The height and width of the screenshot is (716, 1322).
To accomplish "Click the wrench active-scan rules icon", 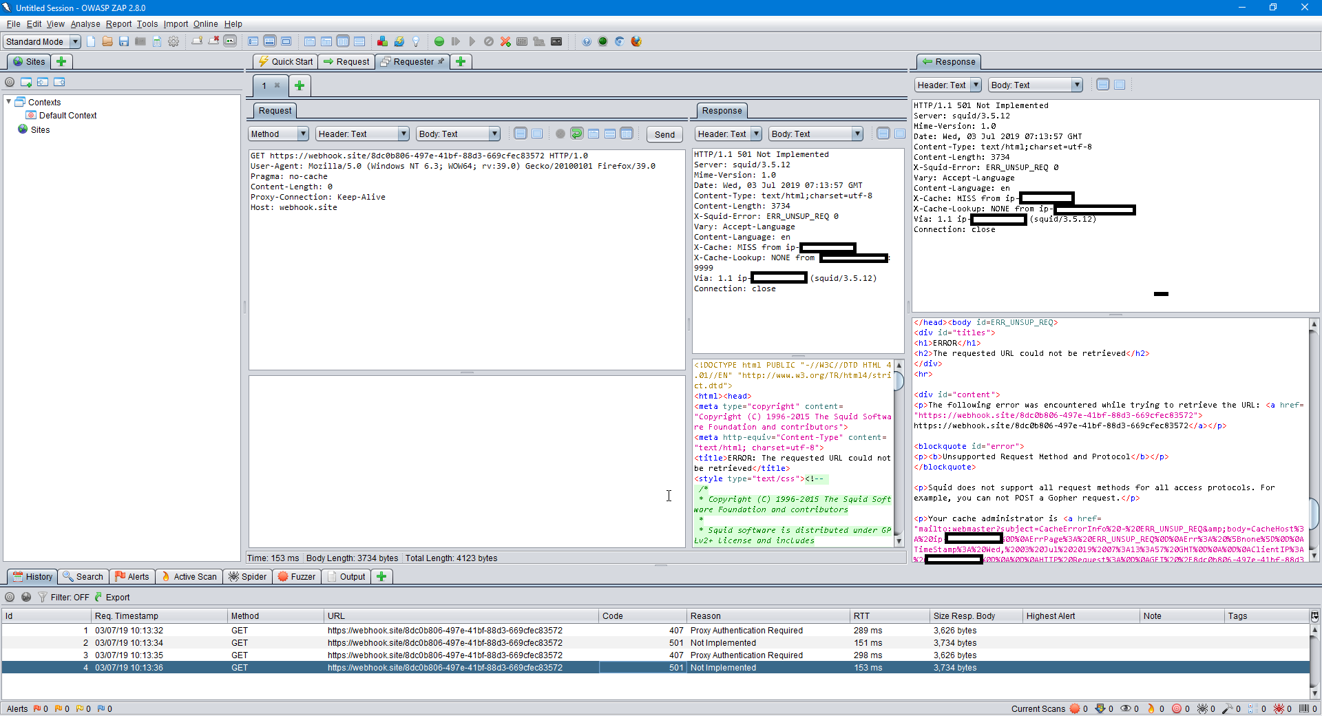I will pyautogui.click(x=1228, y=708).
